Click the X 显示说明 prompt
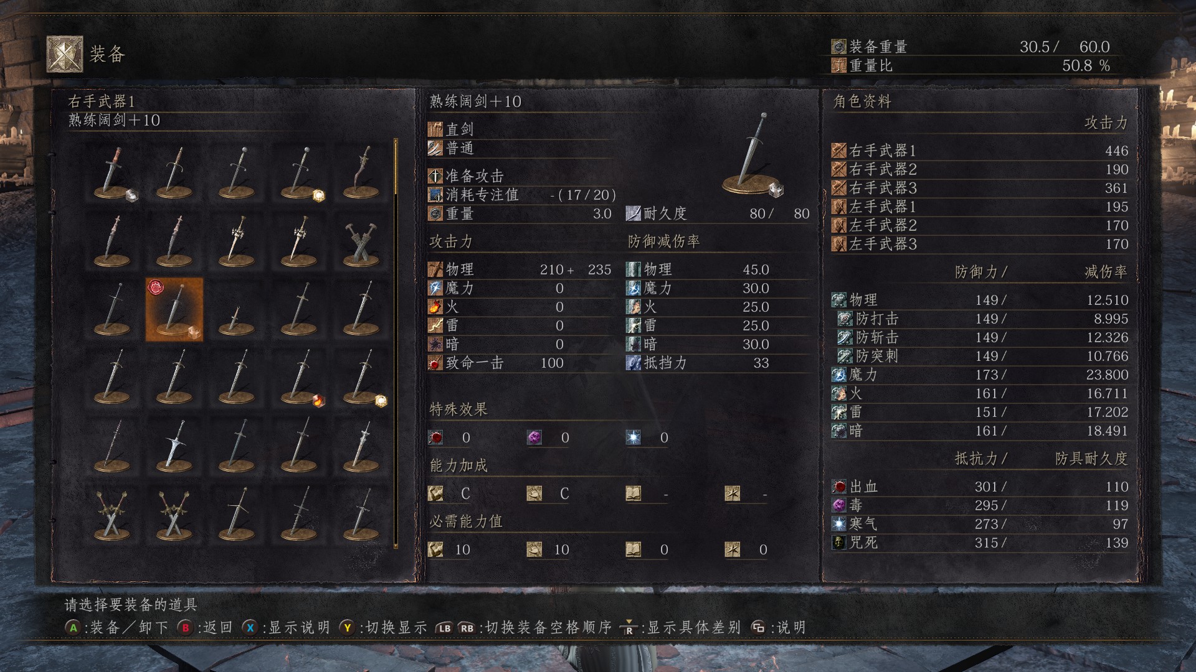 pyautogui.click(x=286, y=627)
